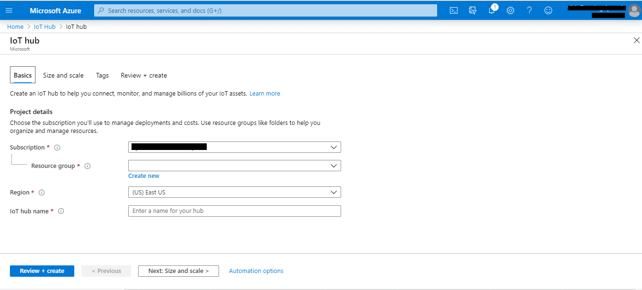642x290 pixels.
Task: Focus the Azure search resources box
Action: coord(265,10)
